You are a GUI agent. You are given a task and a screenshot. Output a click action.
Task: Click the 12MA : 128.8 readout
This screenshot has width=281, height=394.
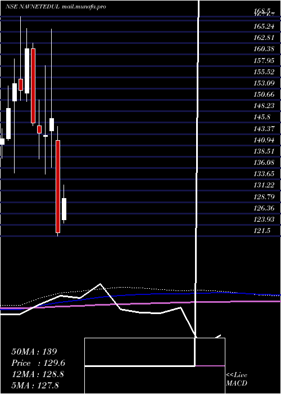point(38,374)
